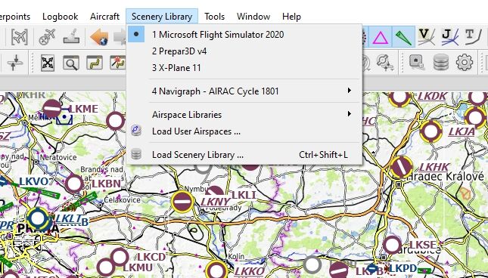
Task: Click the map history back arrow icon
Action: coord(99,37)
